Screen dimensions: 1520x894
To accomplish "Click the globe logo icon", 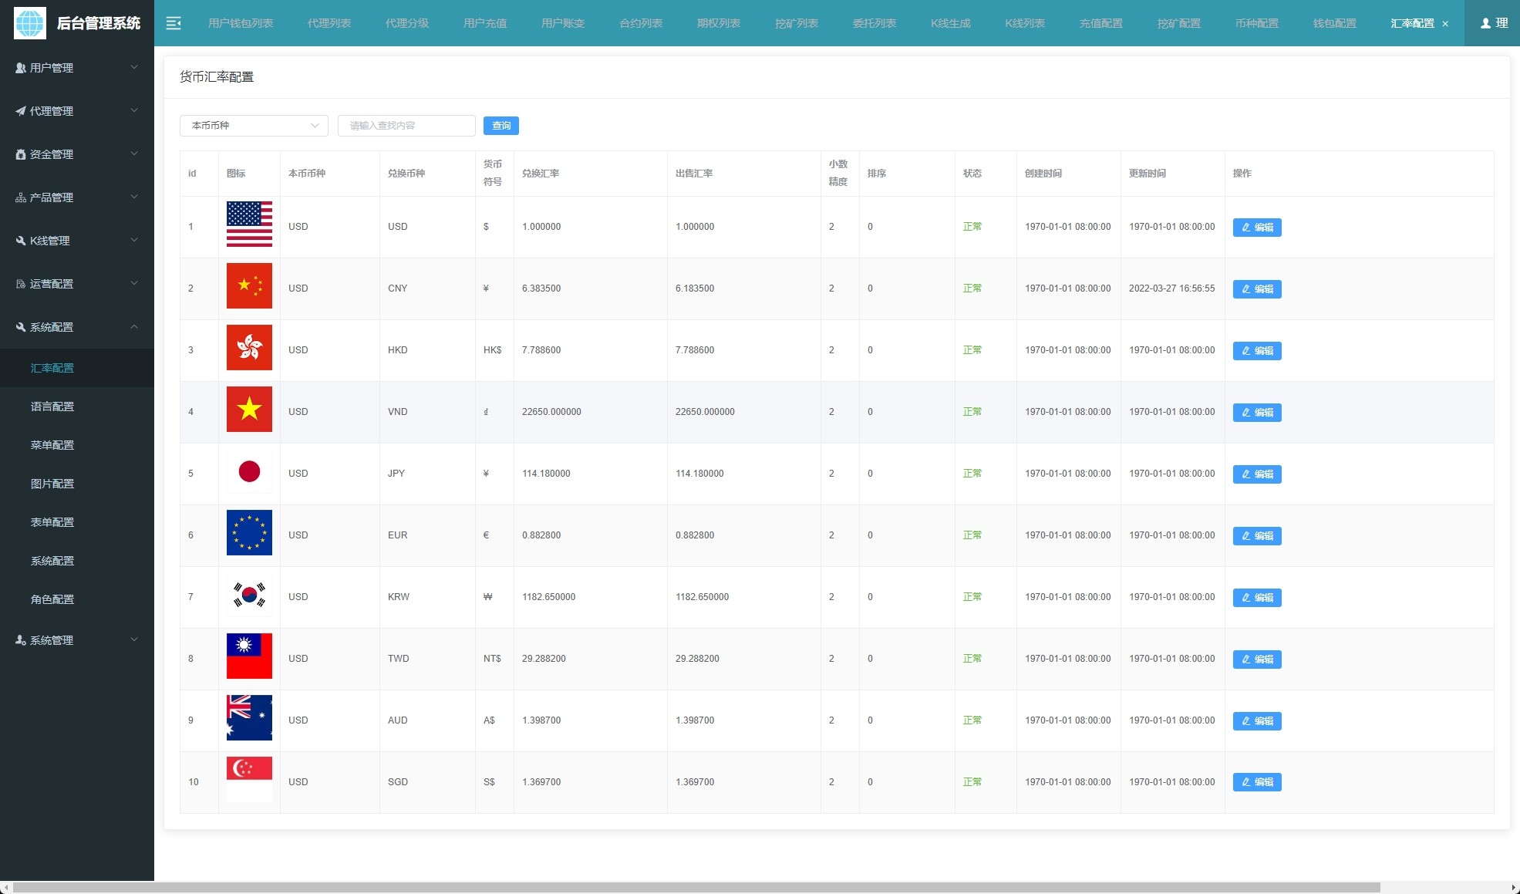I will coord(30,23).
